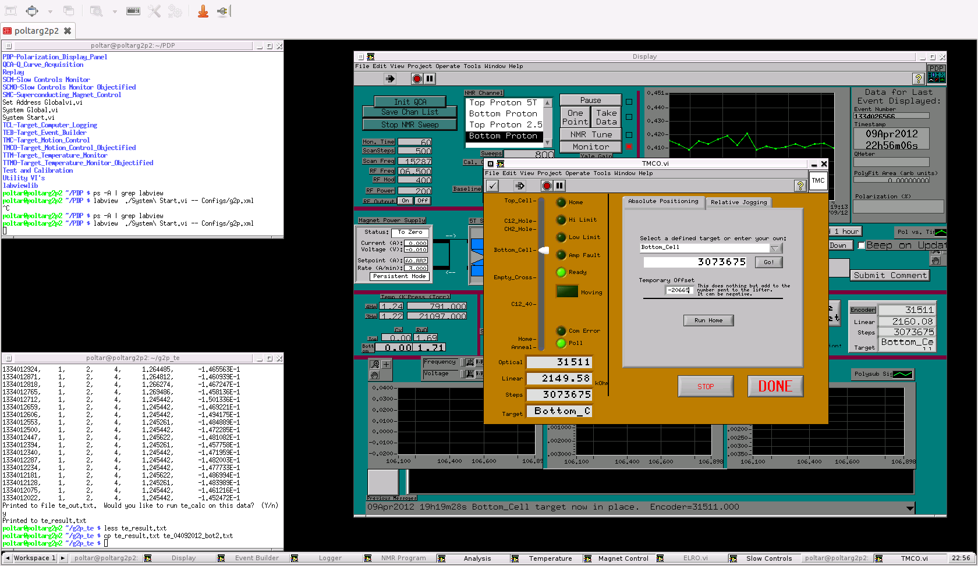Click the red Abort button in TMCO.vi toolbar
Viewport: 978px width, 566px height.
pyautogui.click(x=547, y=186)
